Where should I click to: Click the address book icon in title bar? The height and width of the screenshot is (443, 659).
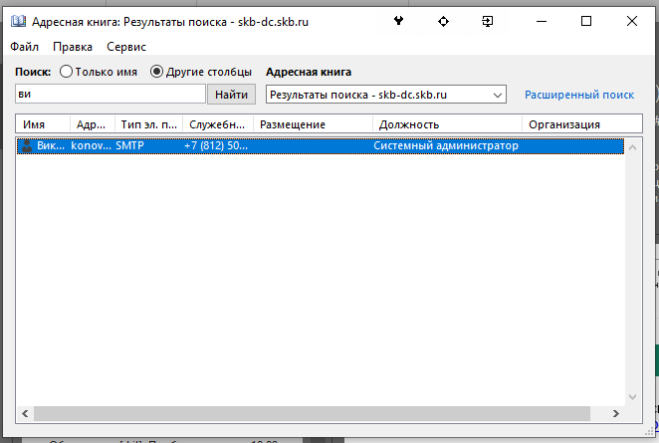point(18,21)
